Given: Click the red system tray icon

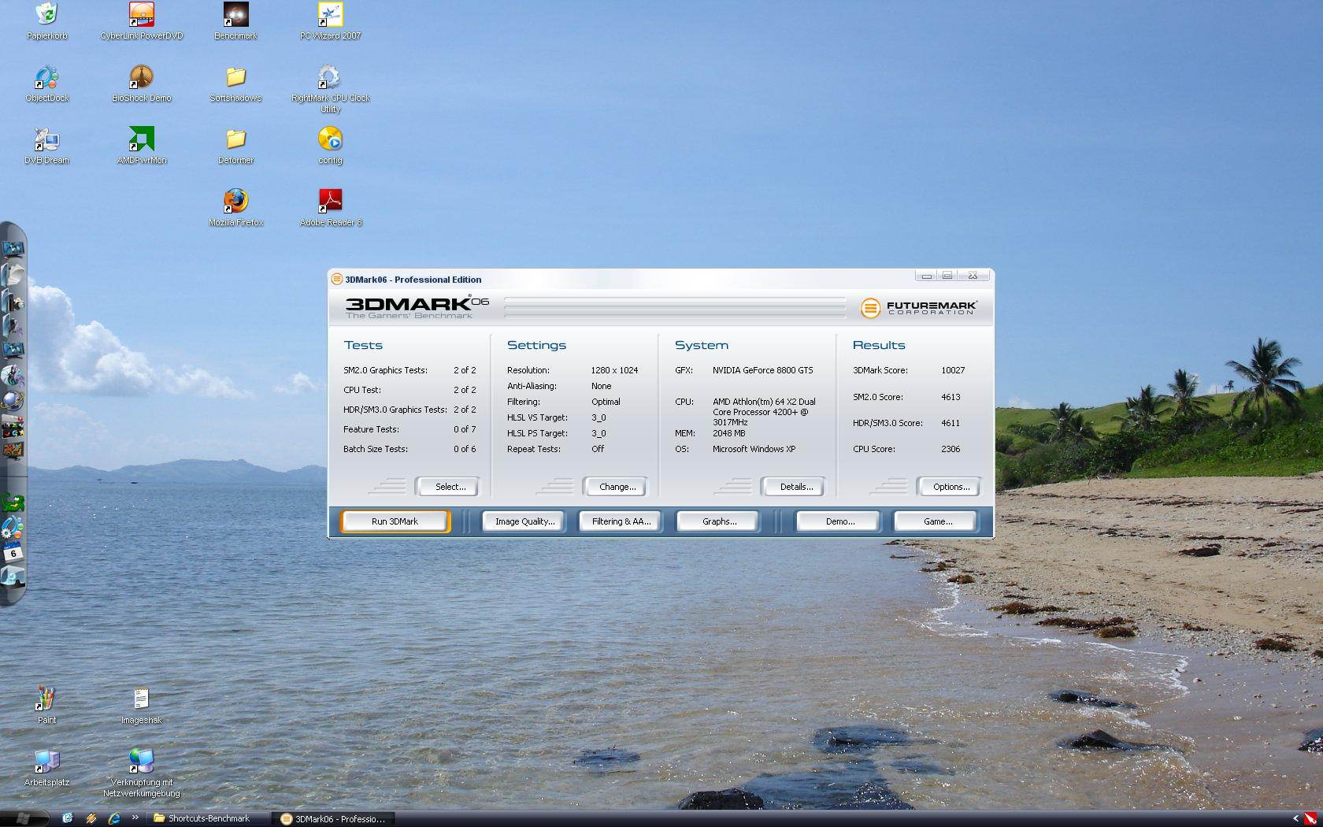Looking at the screenshot, I should click(x=1310, y=818).
